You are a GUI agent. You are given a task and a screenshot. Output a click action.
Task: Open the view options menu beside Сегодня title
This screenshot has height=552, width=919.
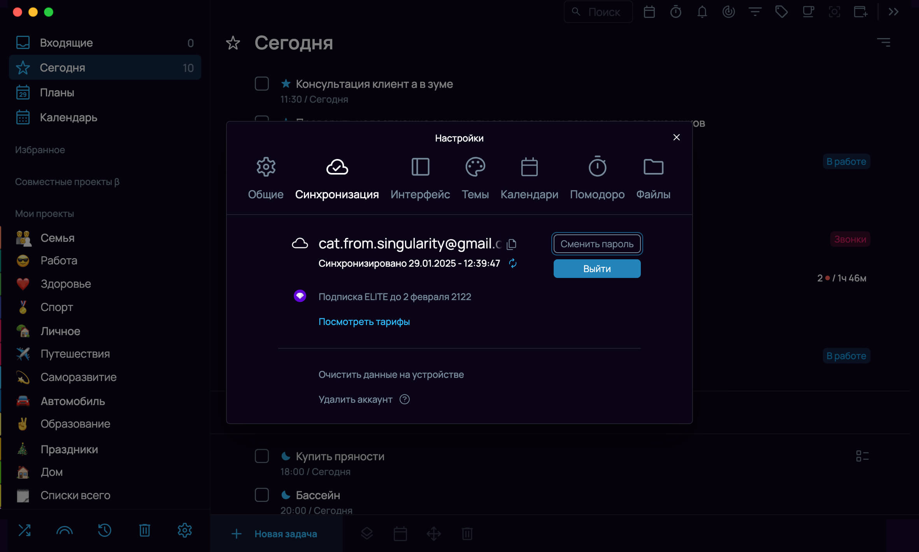pos(884,42)
